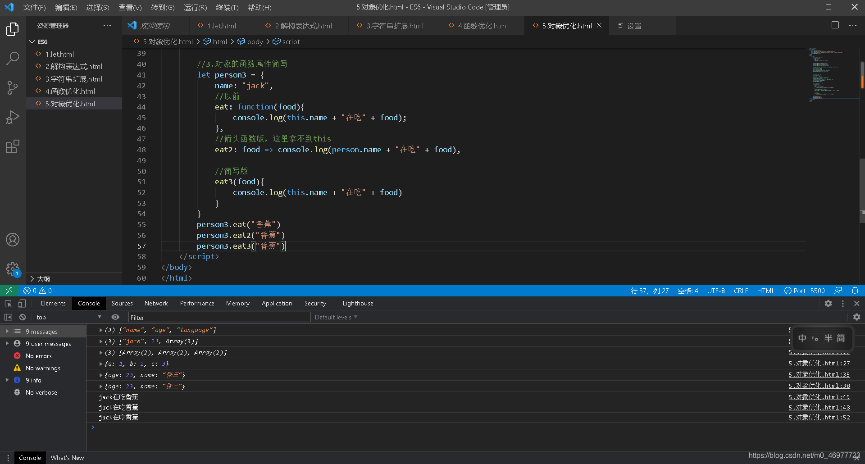This screenshot has height=464, width=865.
Task: Open the Explorer view in activity bar
Action: [13, 29]
